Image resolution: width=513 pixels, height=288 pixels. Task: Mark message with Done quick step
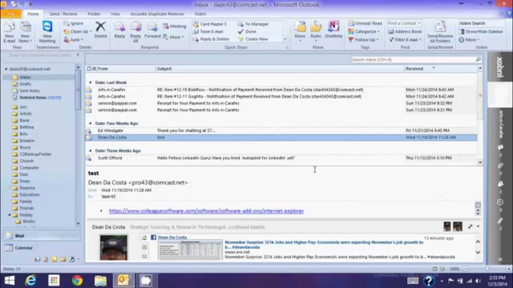pos(248,32)
